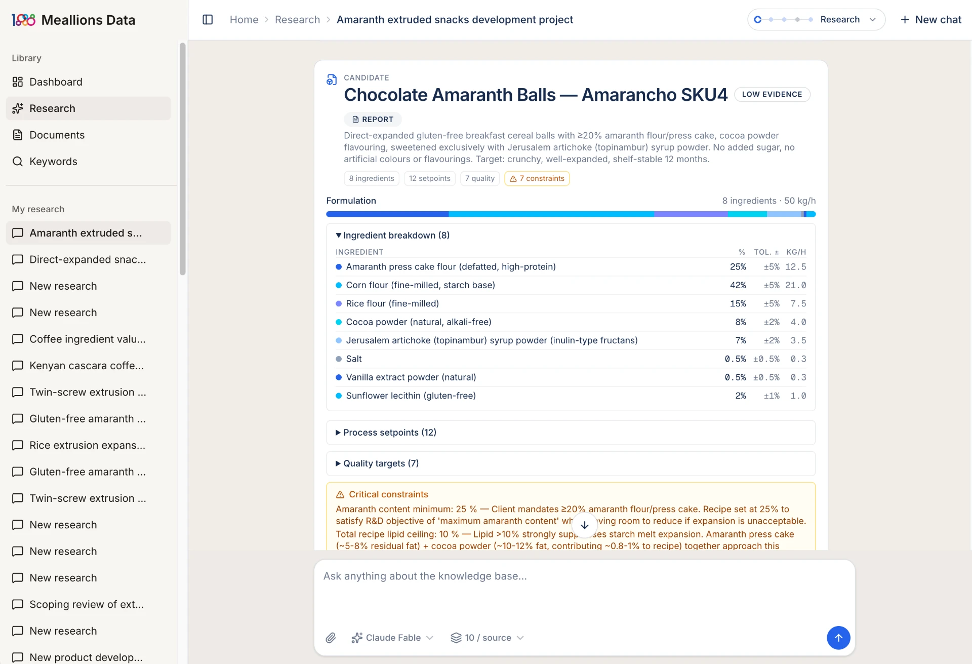Click the sparkle icon beside Claude Fable
This screenshot has height=664, width=972.
click(x=357, y=638)
